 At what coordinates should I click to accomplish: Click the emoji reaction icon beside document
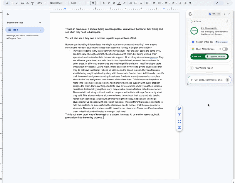[x=179, y=121]
